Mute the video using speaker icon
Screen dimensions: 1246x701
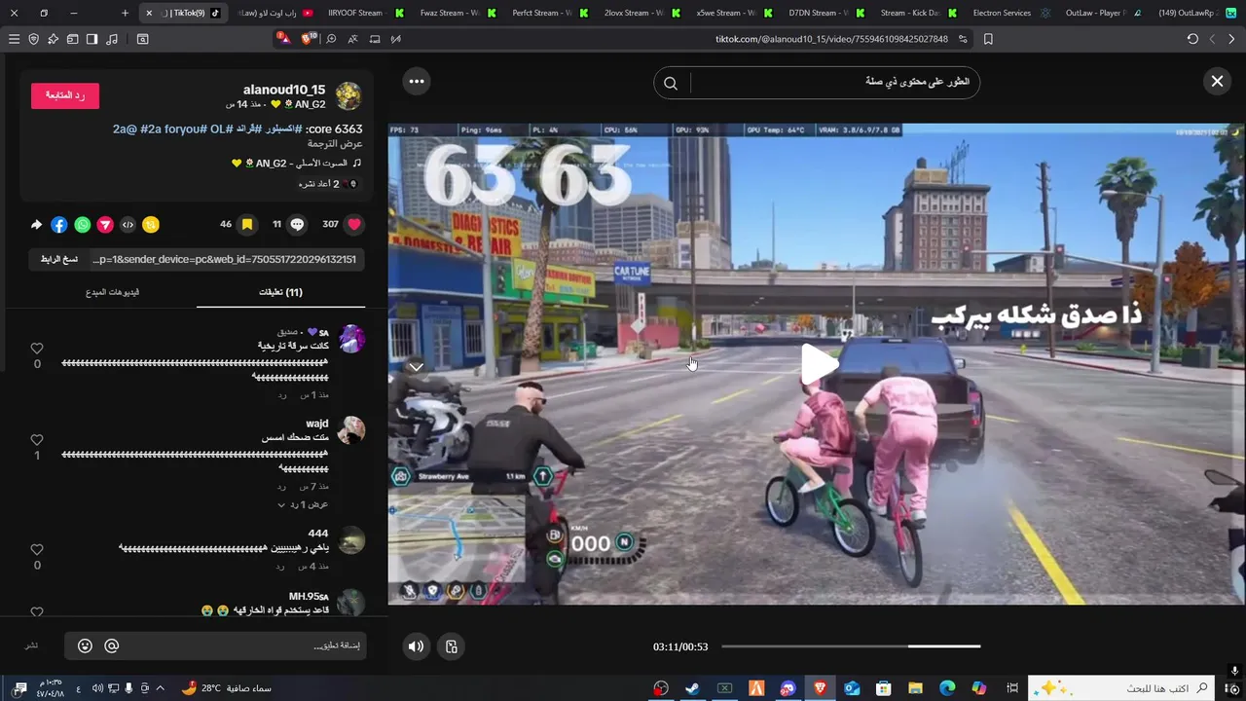tap(417, 646)
